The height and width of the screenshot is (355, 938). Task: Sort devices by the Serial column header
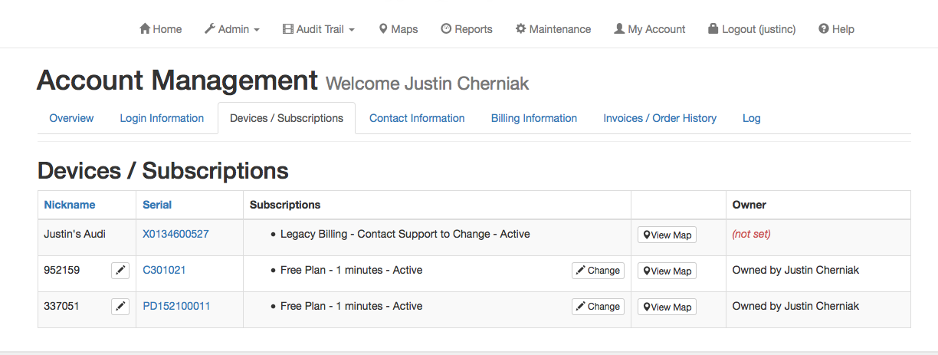[157, 205]
